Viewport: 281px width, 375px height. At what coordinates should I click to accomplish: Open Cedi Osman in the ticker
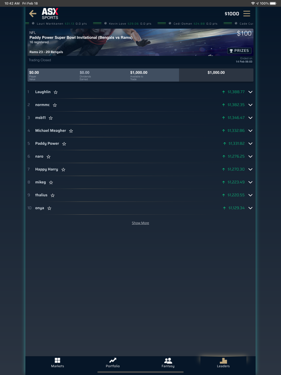[x=193, y=24]
